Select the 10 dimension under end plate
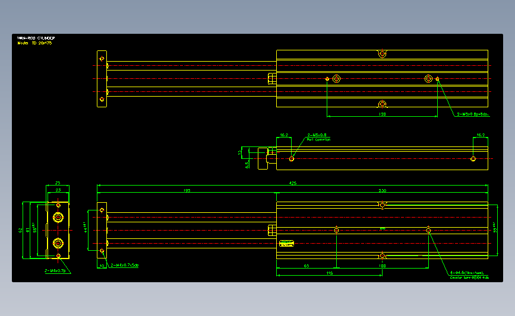 coord(102,266)
